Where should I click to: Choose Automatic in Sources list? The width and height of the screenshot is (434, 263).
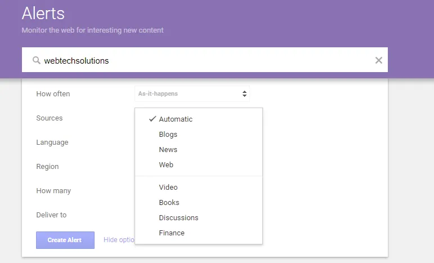point(199,119)
